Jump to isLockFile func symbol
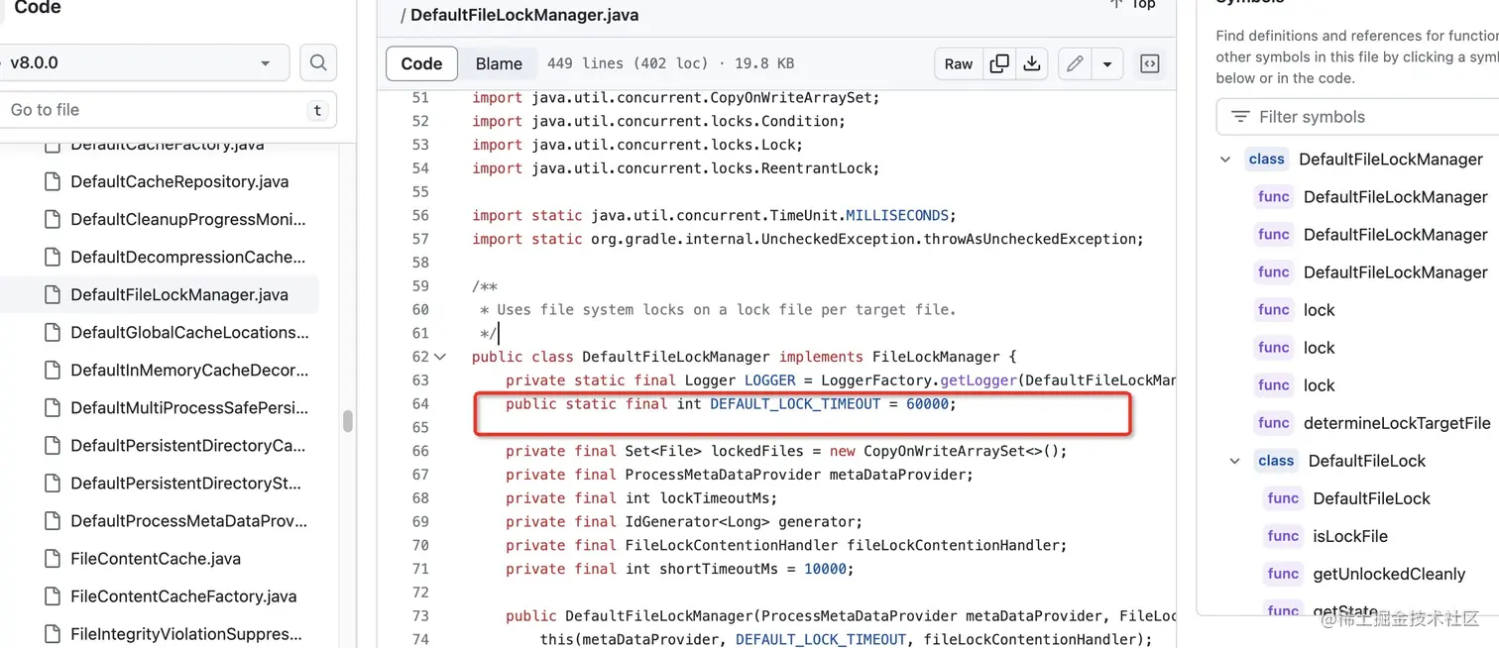 click(1350, 536)
